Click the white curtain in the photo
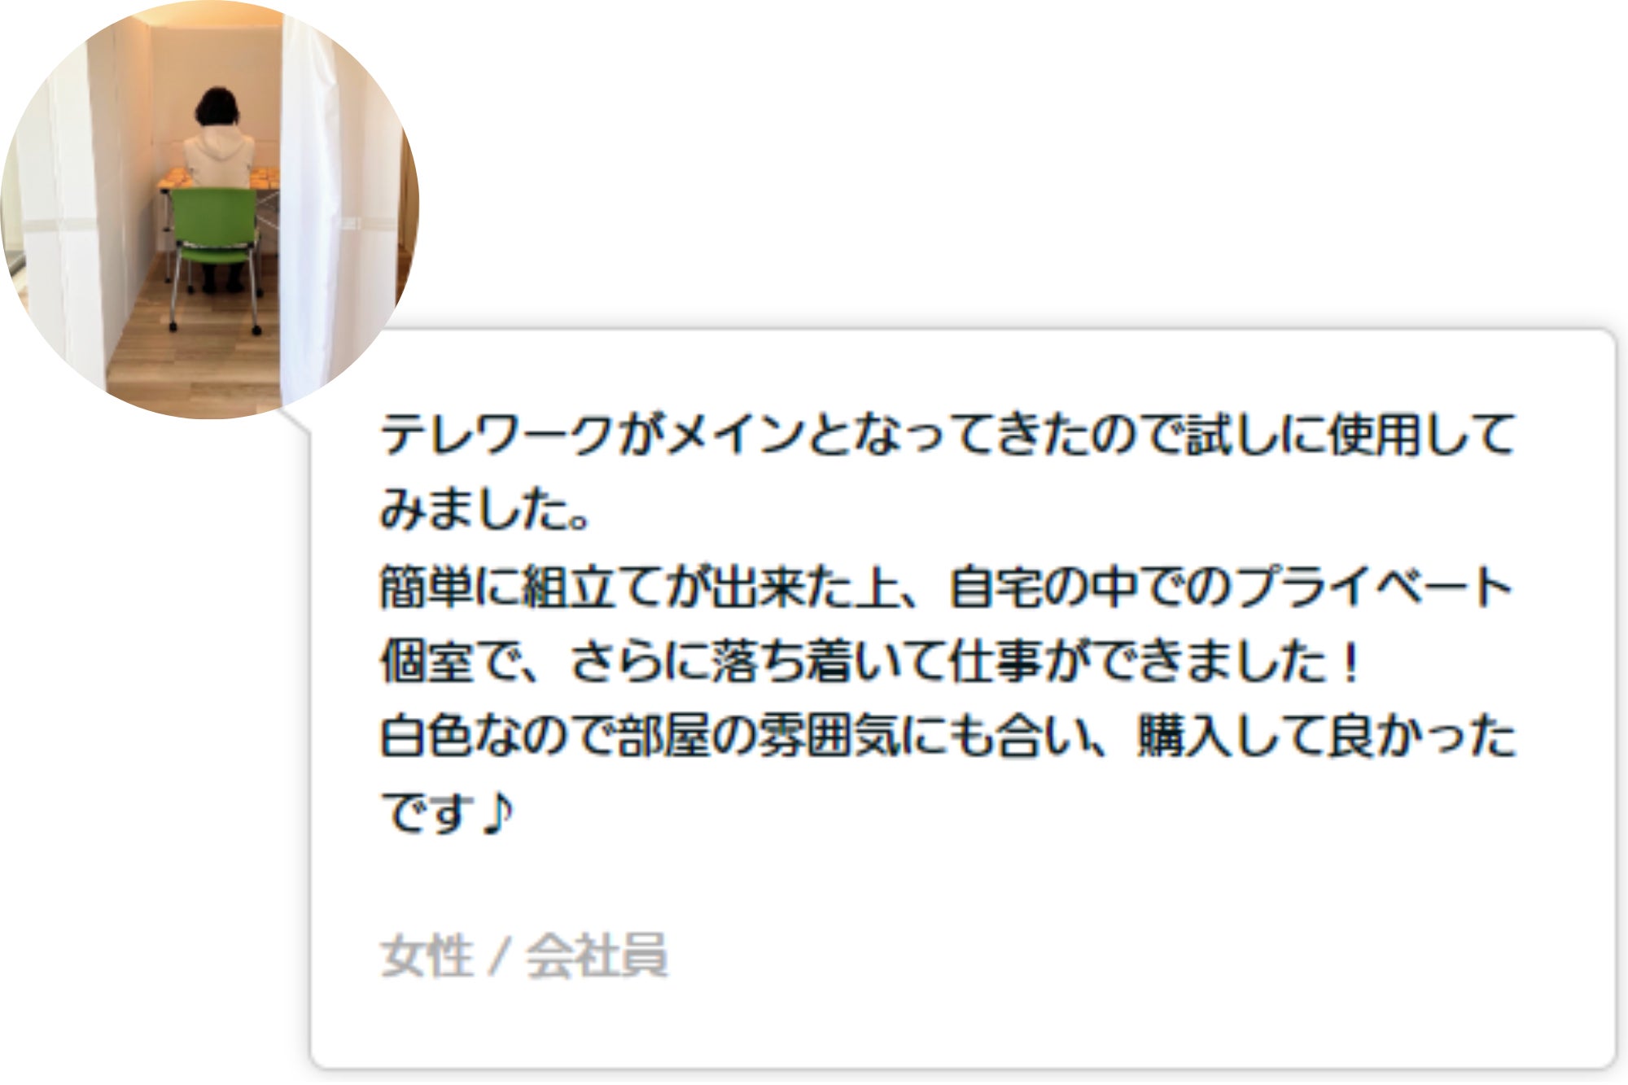1628x1085 pixels. pos(311,203)
